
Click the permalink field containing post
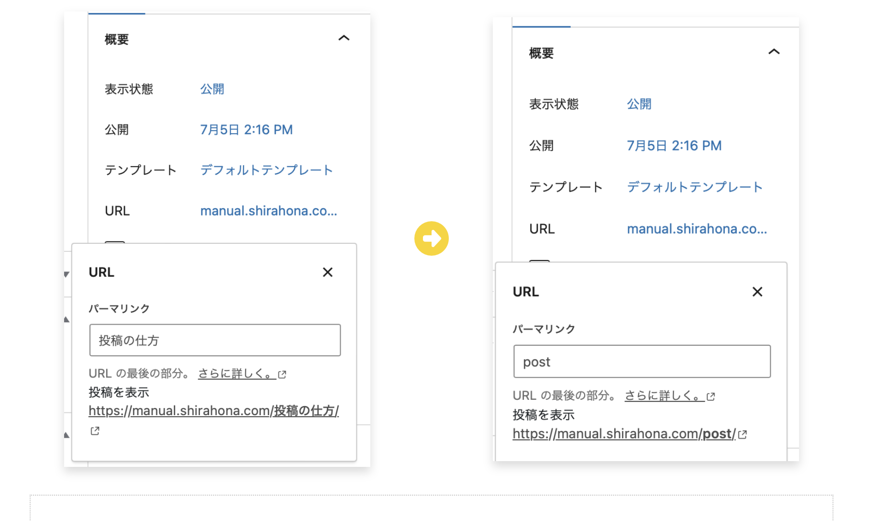point(642,362)
